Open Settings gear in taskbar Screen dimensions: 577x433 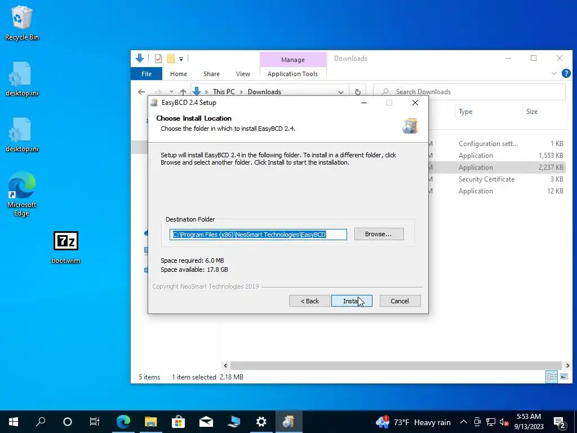(261, 422)
